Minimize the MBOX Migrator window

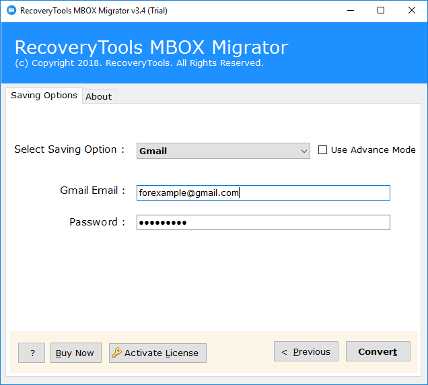tap(351, 11)
